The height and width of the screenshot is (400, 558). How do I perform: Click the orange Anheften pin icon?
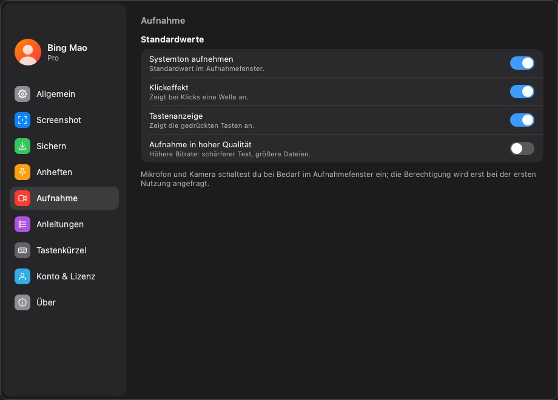click(x=22, y=172)
